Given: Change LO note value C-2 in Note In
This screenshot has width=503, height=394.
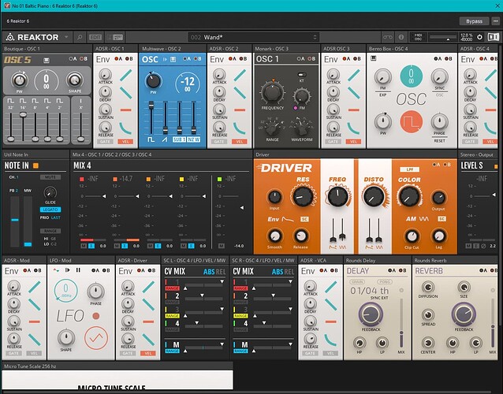Looking at the screenshot, I should (54, 244).
